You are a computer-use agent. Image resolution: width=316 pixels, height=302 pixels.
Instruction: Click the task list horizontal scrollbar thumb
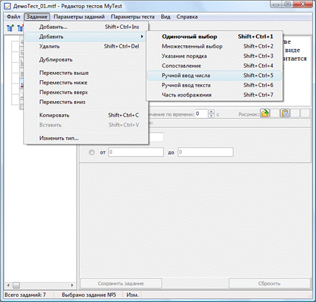tap(16, 285)
